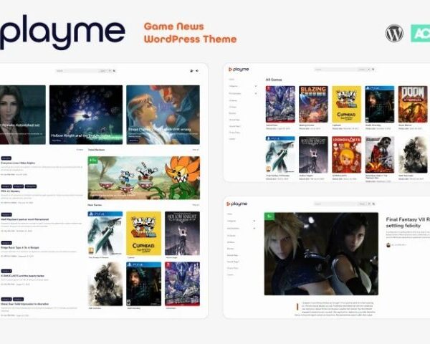
Task: Open Astral Chain cover in homepage New Games
Action: (x=182, y=284)
